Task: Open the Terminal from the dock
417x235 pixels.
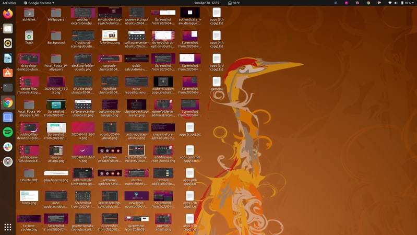Action: pos(7,88)
